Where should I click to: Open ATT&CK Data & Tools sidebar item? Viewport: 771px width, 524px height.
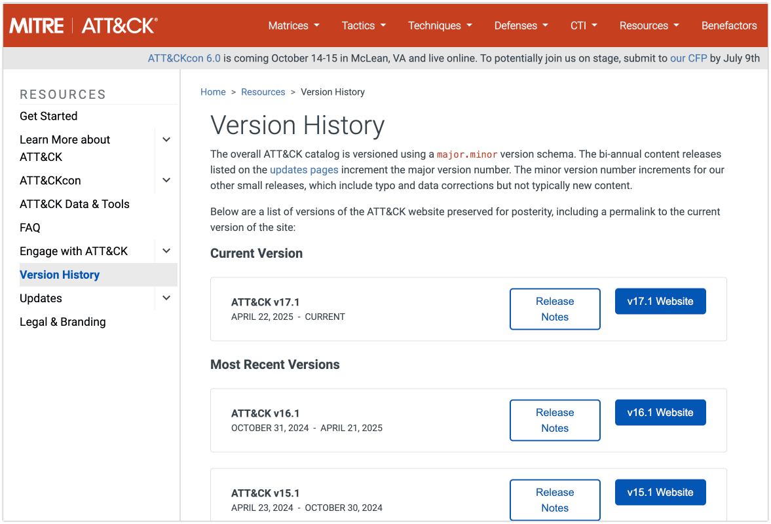[x=74, y=204]
